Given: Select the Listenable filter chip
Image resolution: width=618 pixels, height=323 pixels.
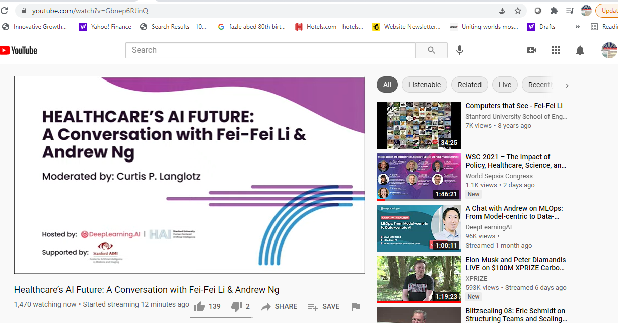Looking at the screenshot, I should 425,85.
